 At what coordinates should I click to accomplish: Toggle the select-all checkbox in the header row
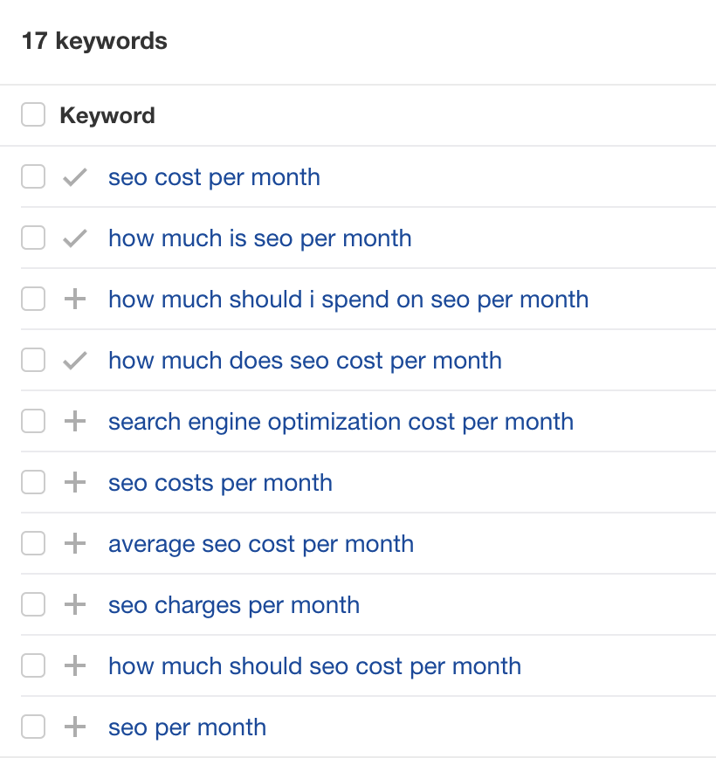[x=32, y=114]
